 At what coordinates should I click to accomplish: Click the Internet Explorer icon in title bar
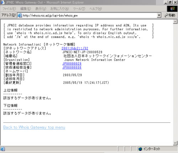click(2, 2)
